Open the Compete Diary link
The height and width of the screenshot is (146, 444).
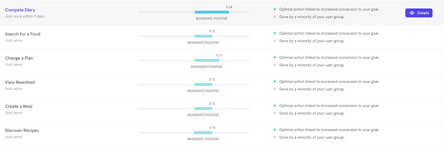[20, 10]
